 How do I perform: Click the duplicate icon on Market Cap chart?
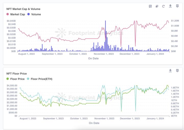(157, 6)
